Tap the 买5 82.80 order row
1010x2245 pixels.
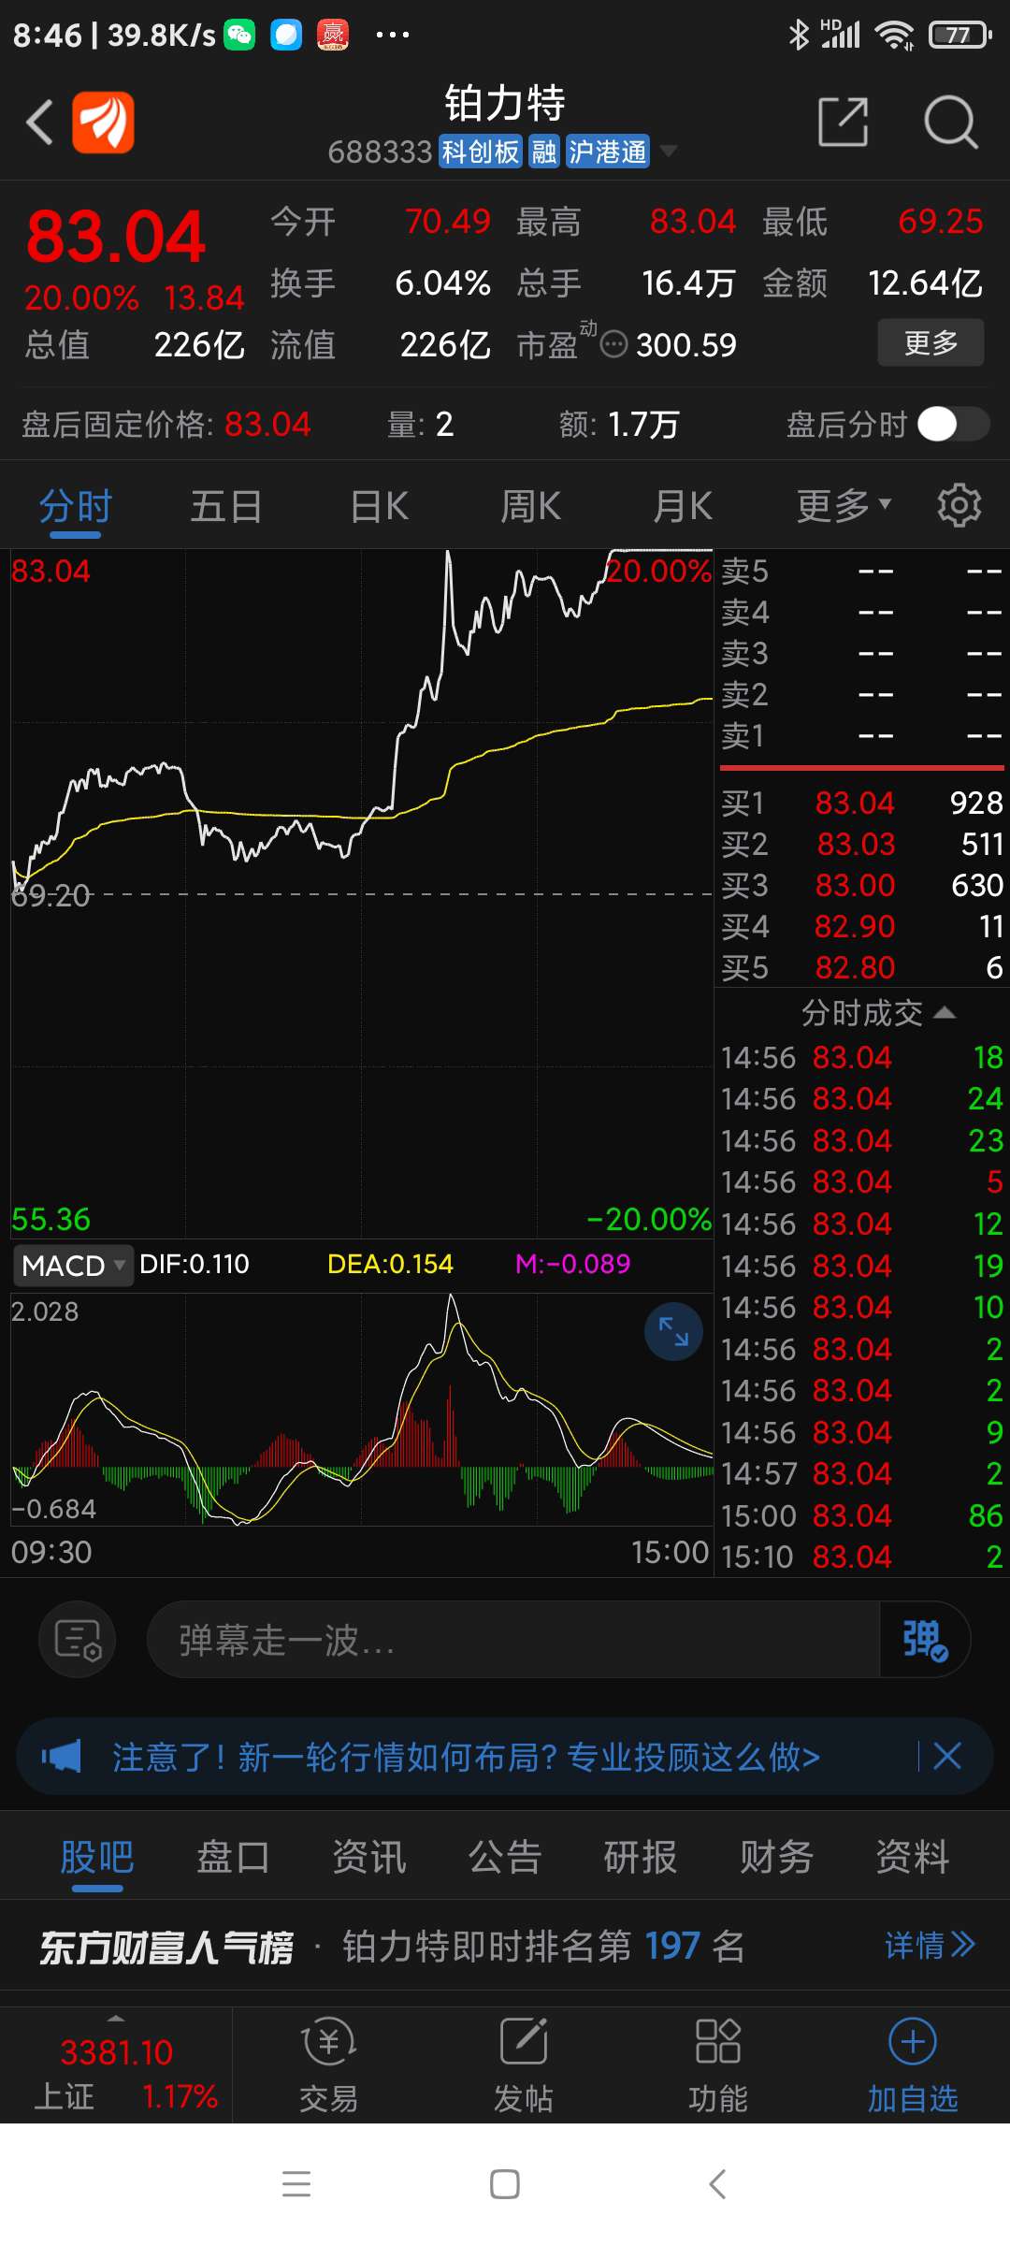(862, 967)
